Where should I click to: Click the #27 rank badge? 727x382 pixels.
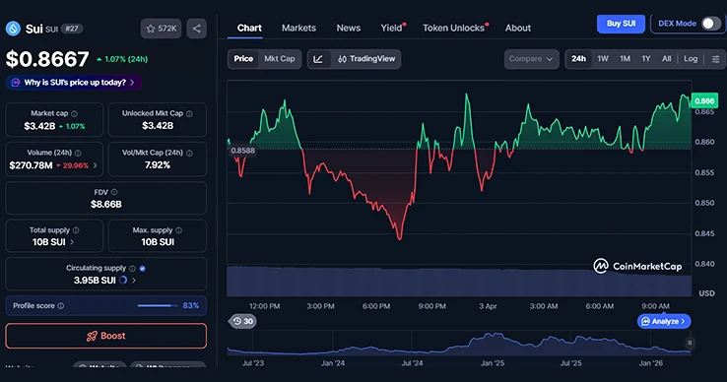[x=71, y=29]
